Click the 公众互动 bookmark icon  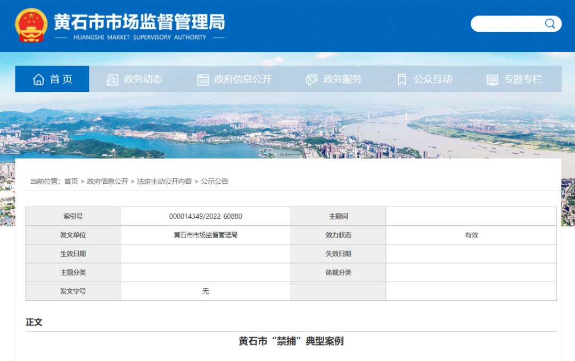(x=402, y=80)
